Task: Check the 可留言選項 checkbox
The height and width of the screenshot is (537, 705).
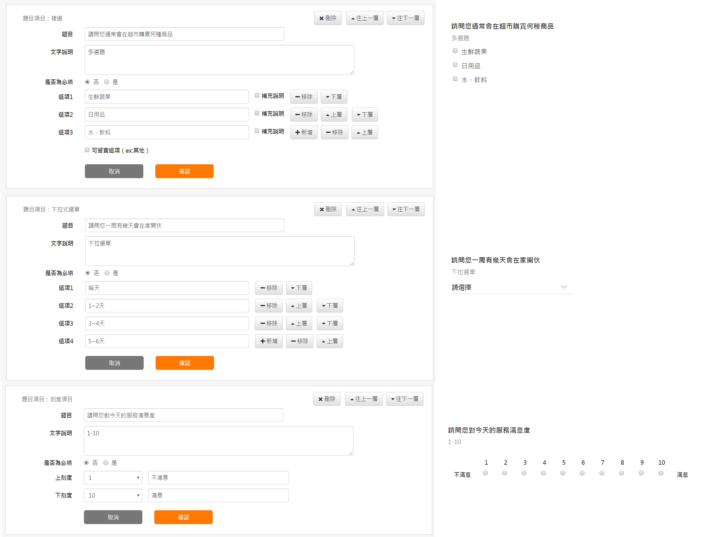Action: 87,150
